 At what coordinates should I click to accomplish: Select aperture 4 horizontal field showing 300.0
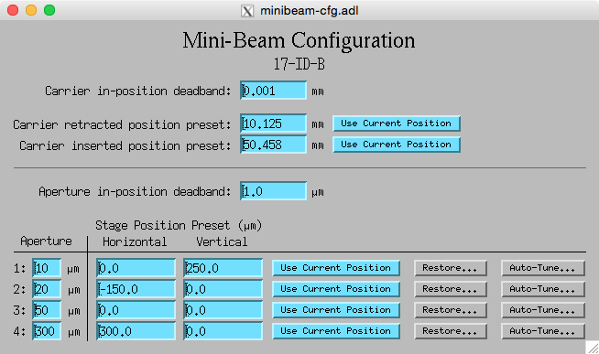click(136, 331)
